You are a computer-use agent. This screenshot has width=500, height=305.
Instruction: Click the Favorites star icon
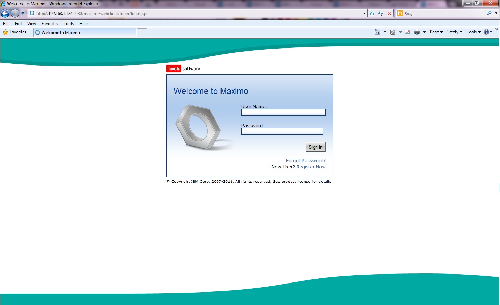click(x=5, y=32)
